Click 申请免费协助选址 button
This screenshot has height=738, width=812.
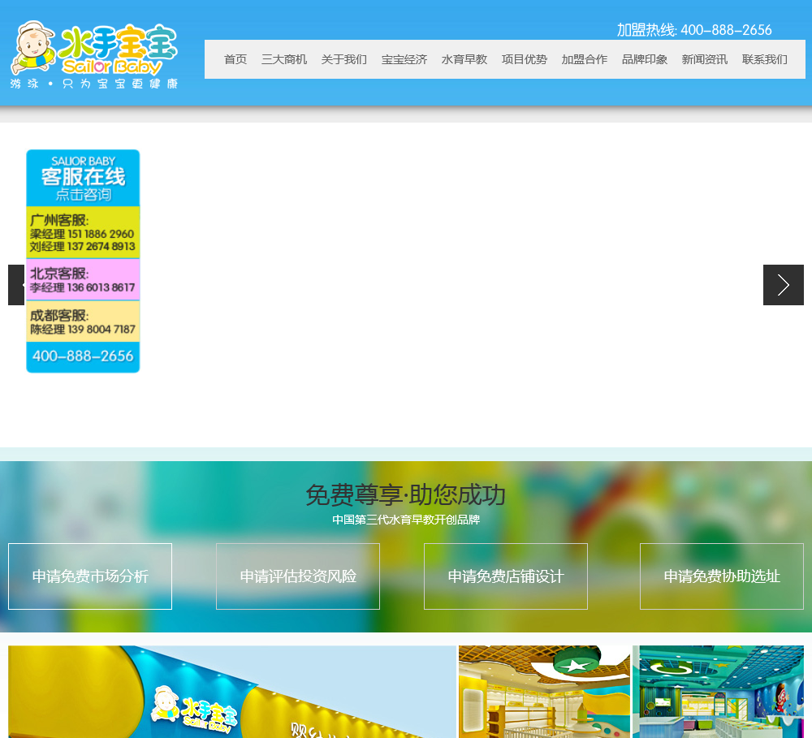721,576
